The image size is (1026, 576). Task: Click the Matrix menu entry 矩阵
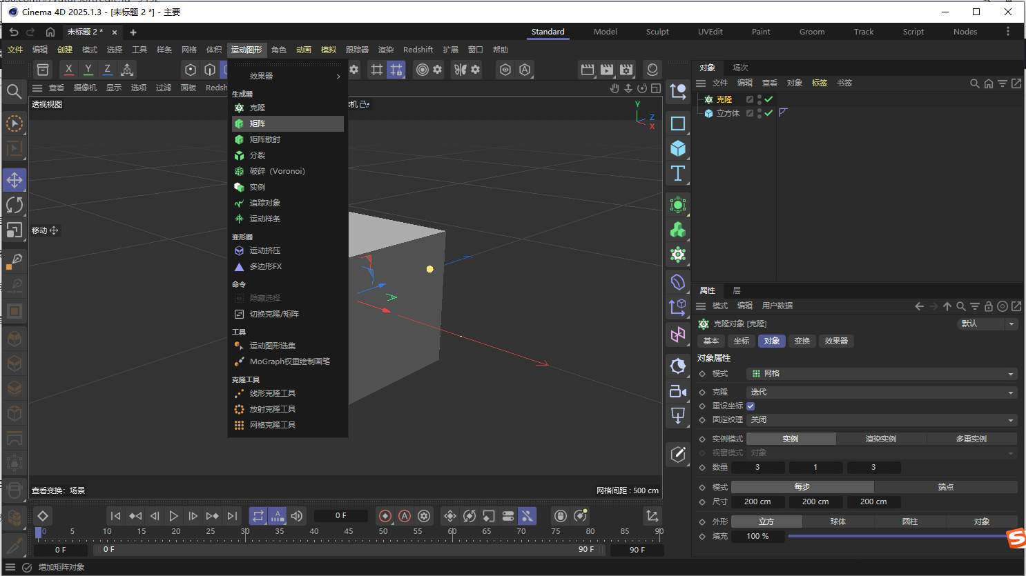click(288, 123)
